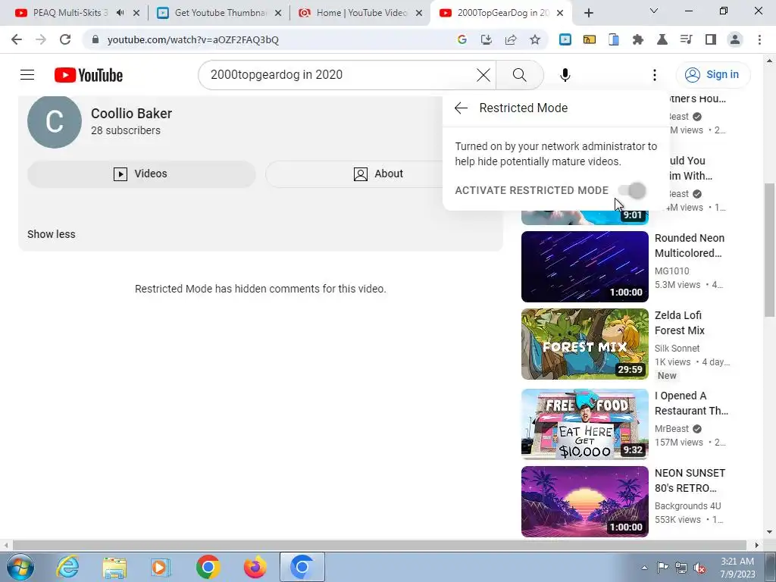Click the muted volume tray icon
The height and width of the screenshot is (582, 776).
699,568
